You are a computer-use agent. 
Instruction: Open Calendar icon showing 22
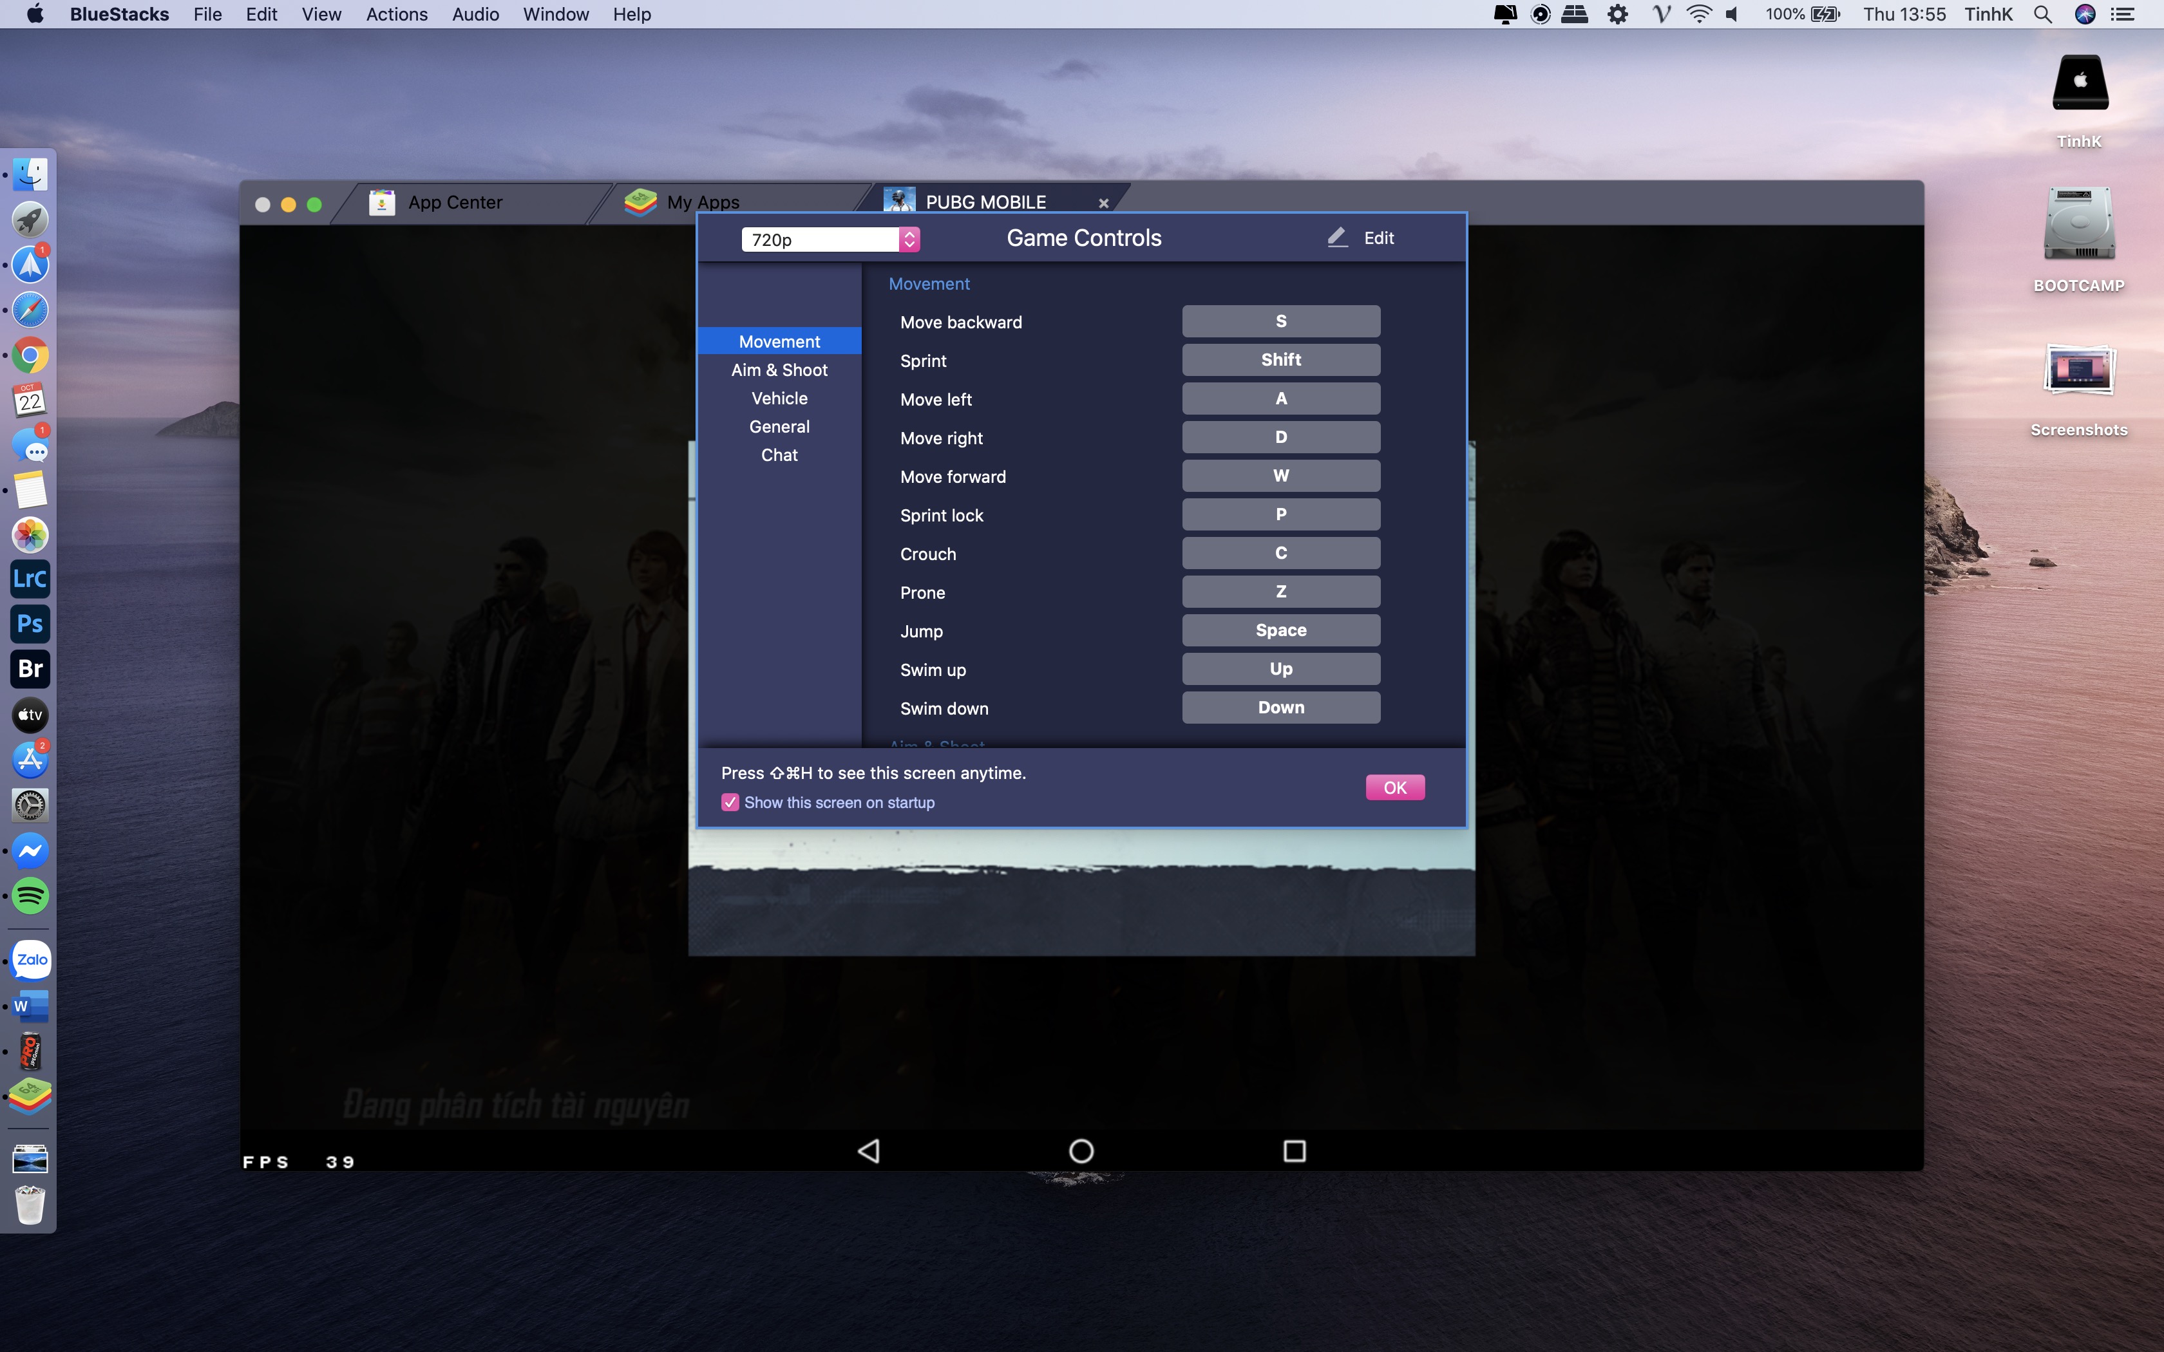tap(30, 400)
